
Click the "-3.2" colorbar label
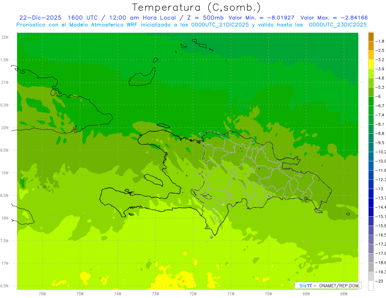pyautogui.click(x=380, y=60)
